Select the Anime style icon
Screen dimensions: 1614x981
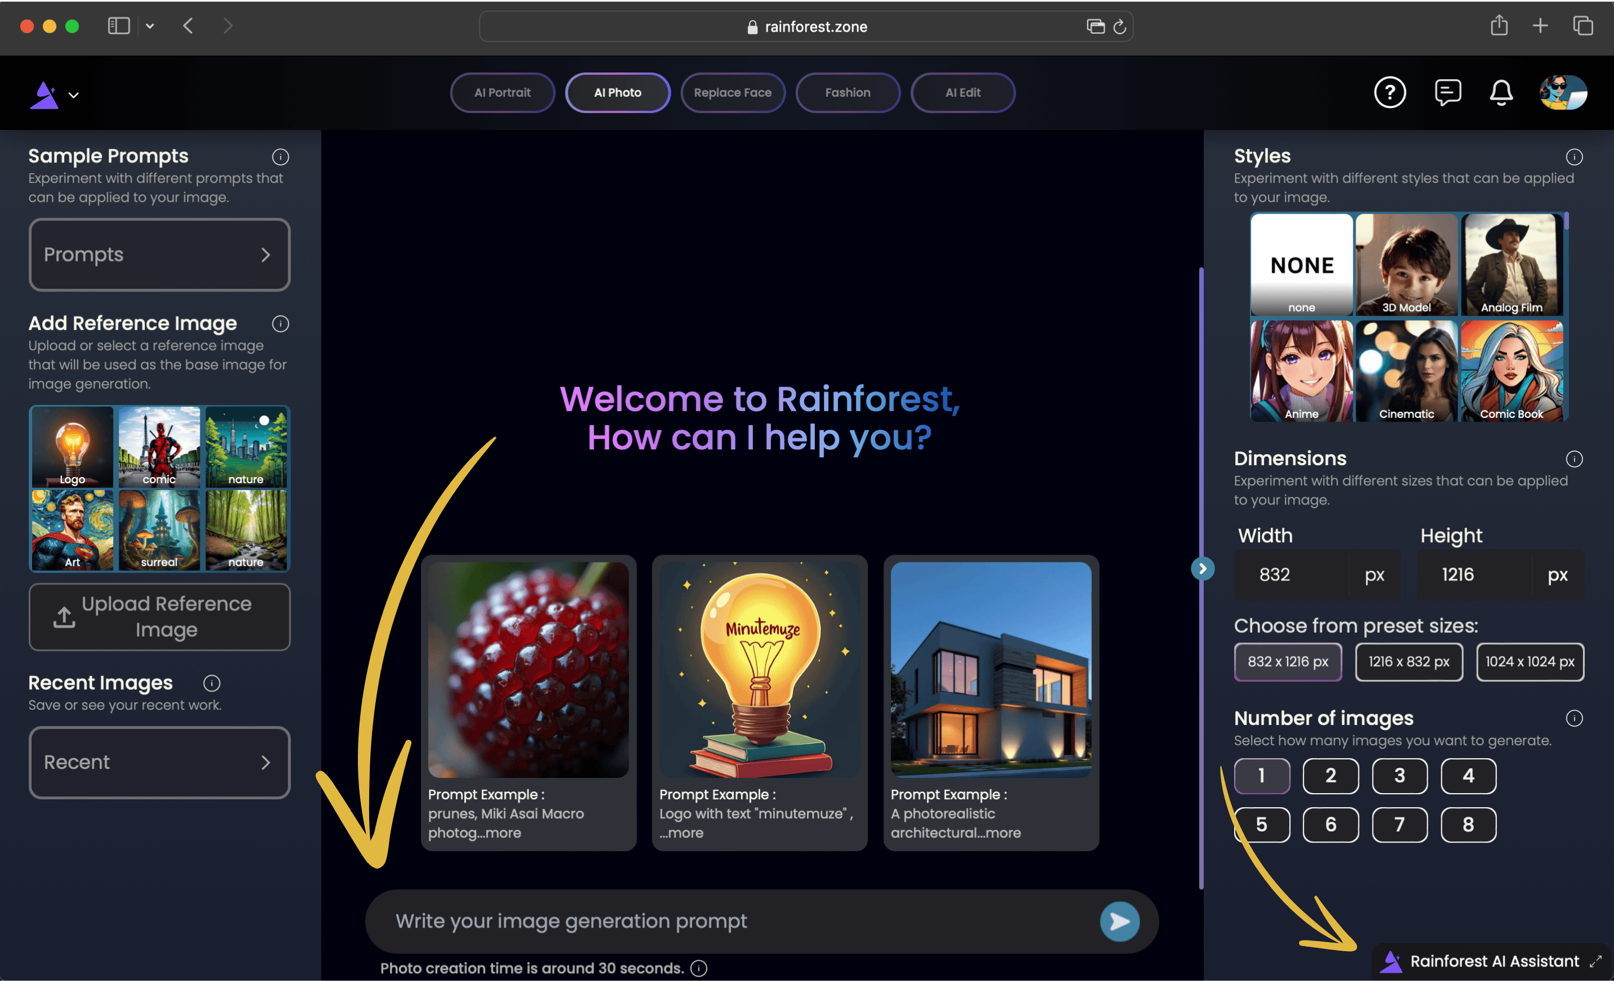[1299, 371]
